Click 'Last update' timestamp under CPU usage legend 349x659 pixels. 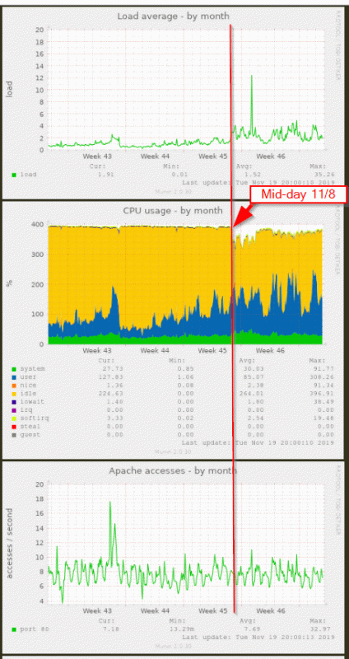pos(258,442)
